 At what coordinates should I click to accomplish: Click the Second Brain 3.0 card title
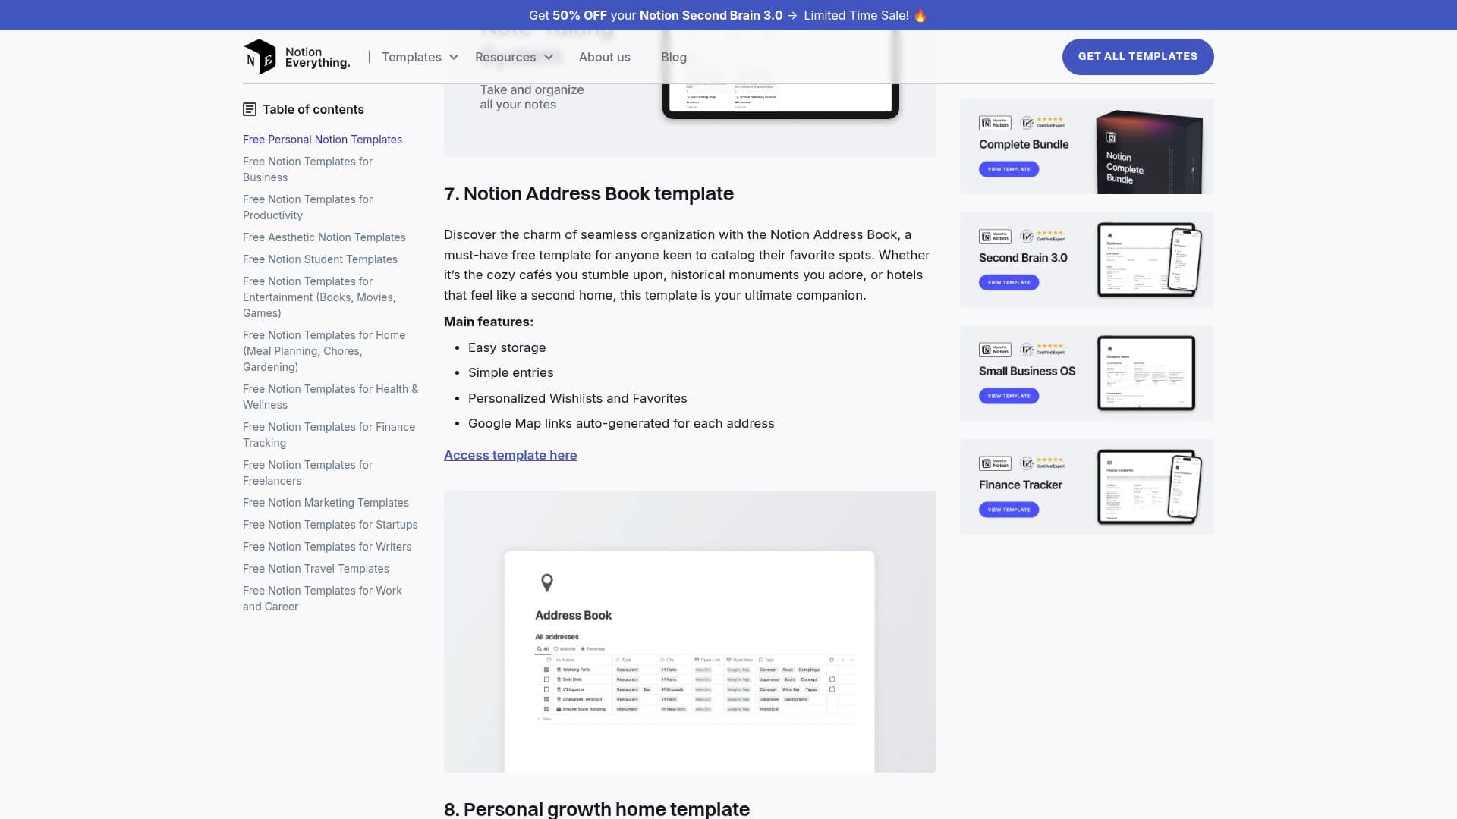pyautogui.click(x=1023, y=258)
